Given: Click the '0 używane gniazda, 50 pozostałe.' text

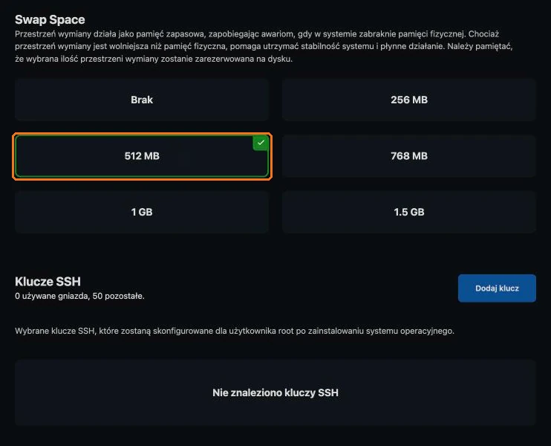Looking at the screenshot, I should (79, 296).
